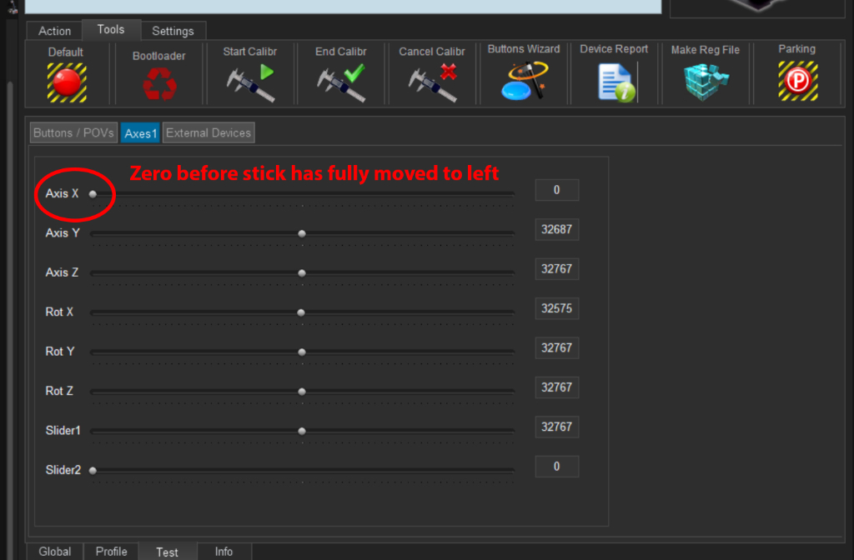Viewport: 854px width, 560px height.
Task: Click the Axis Y value 32687
Action: tap(556, 229)
